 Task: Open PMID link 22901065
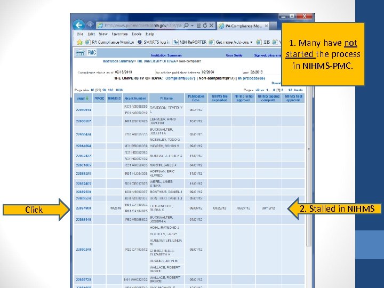84,165
